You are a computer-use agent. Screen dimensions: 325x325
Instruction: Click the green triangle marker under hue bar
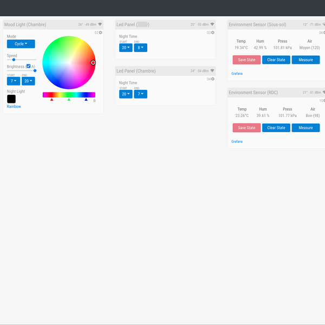pos(69,100)
